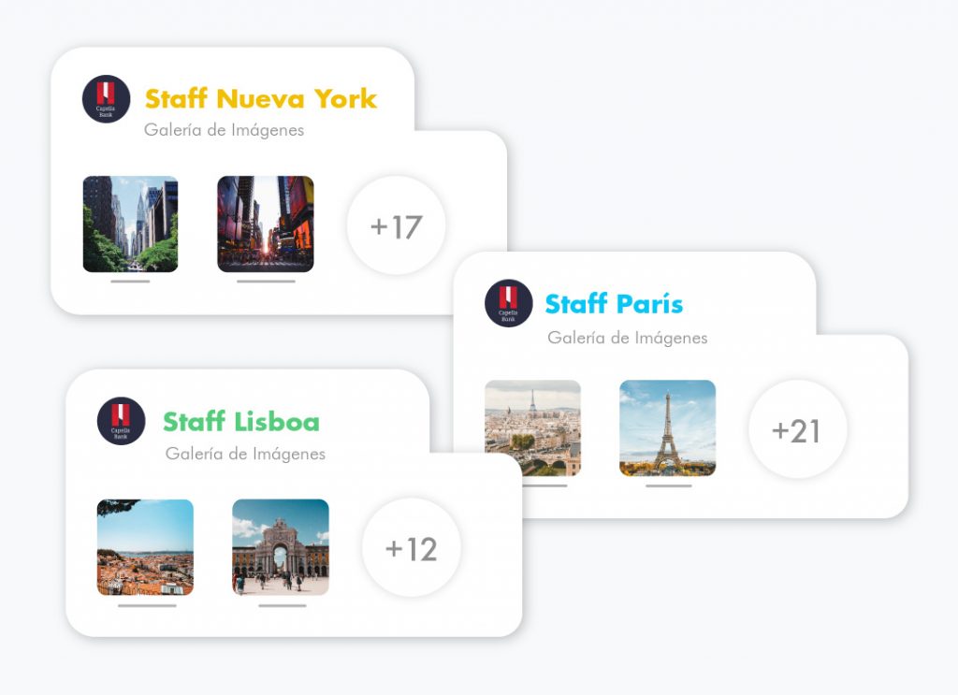Select the Eiffel Tower close-up thumbnail
This screenshot has height=695, width=958.
[x=668, y=427]
